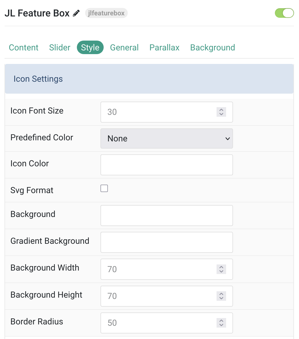
Task: Toggle the JL Feature Box enable switch
Action: pos(284,13)
